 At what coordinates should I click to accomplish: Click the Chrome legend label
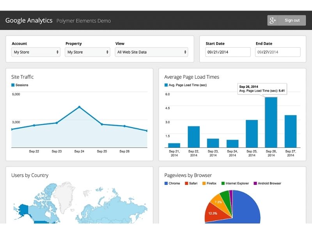coord(174,183)
